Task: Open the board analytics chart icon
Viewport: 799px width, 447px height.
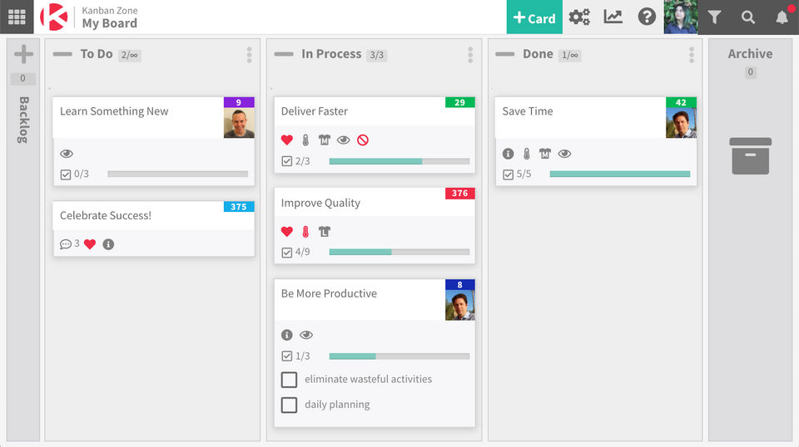Action: tap(613, 17)
